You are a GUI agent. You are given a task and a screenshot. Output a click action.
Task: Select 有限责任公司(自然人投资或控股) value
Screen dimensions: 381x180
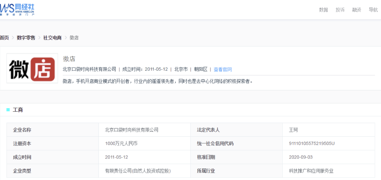[138, 171]
